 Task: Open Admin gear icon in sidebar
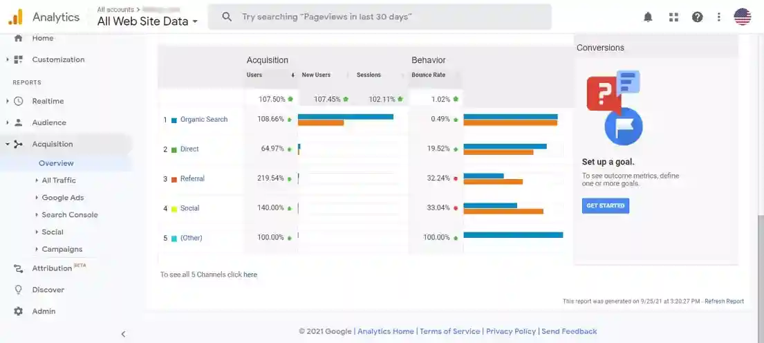19,311
